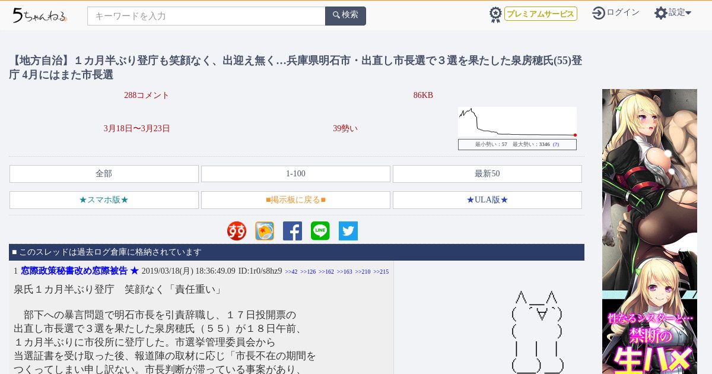Click the premium service medal icon
The image size is (712, 374).
[495, 14]
